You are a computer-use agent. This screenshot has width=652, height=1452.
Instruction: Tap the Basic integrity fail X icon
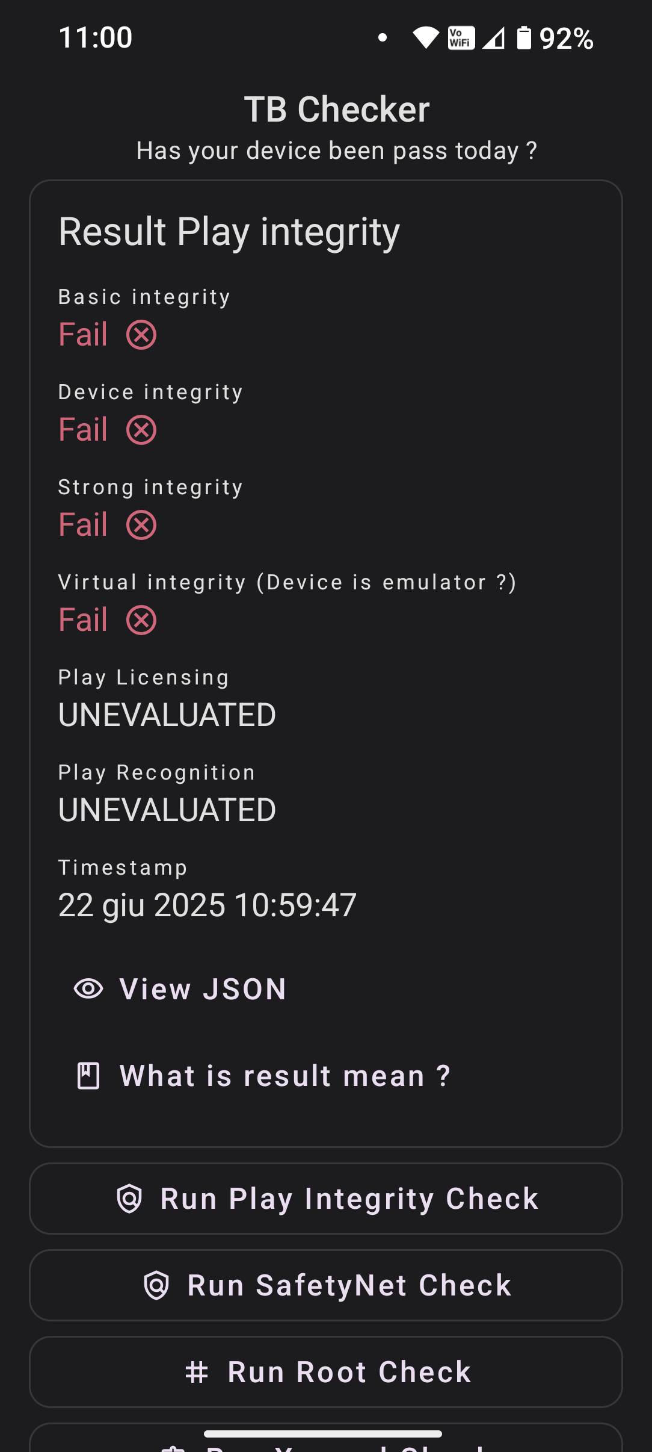[141, 335]
